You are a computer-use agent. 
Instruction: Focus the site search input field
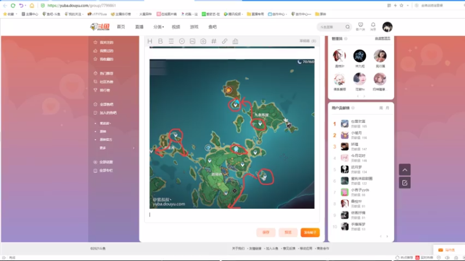point(331,27)
